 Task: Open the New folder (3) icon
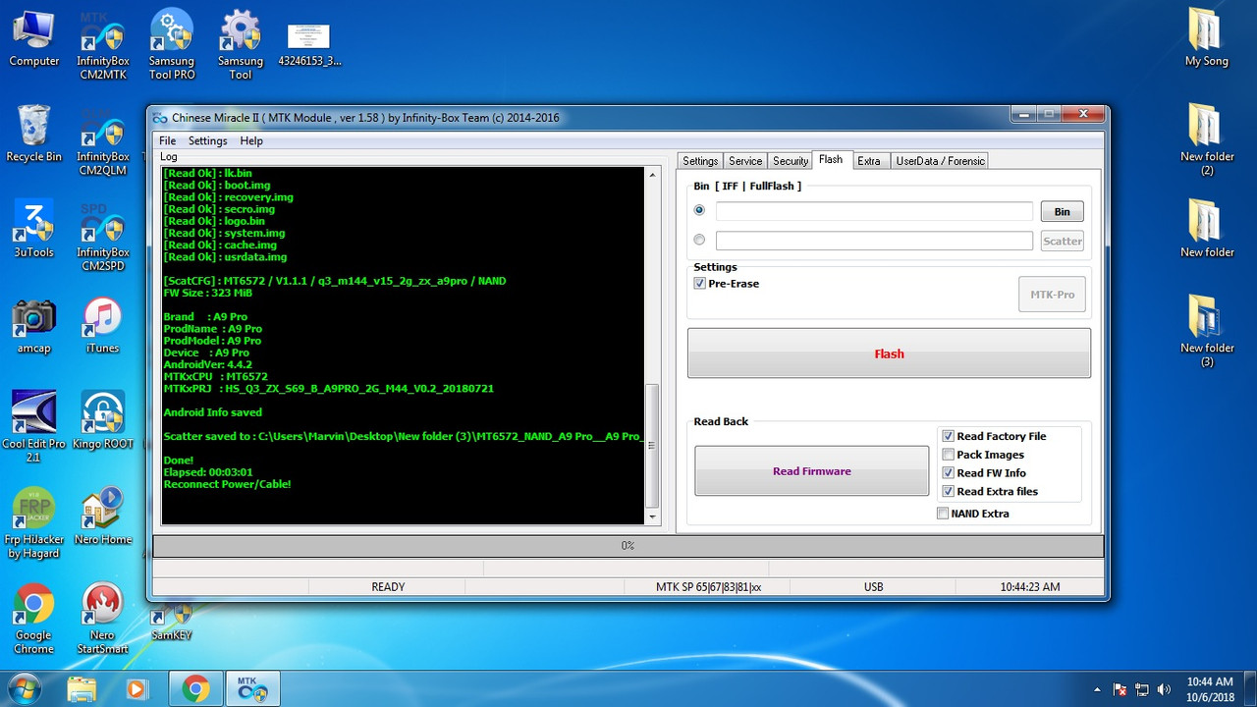1207,332
